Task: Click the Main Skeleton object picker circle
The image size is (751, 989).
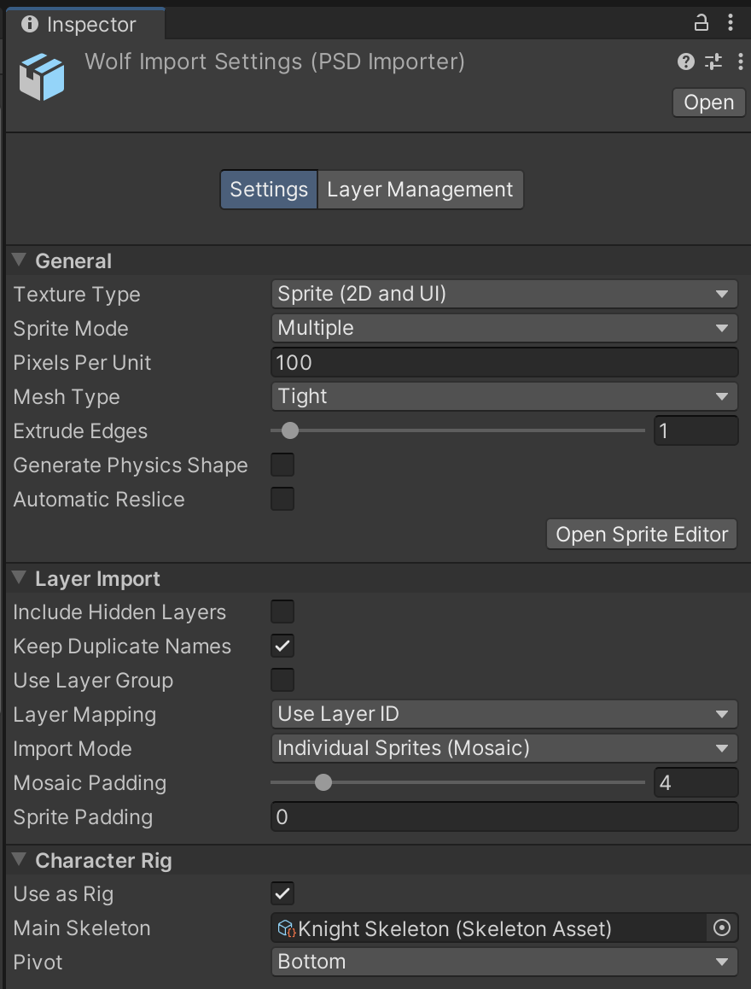Action: click(x=722, y=928)
